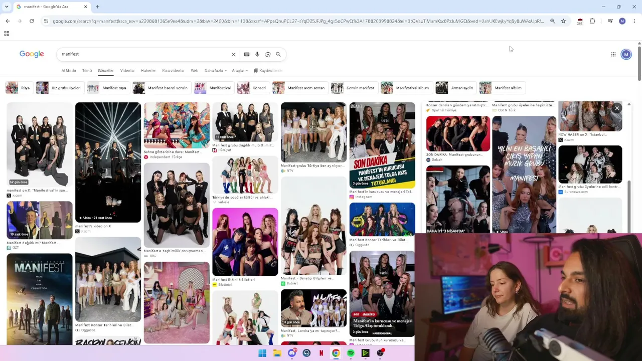The width and height of the screenshot is (642, 361).
Task: Select the Arman aydin chip
Action: click(455, 88)
